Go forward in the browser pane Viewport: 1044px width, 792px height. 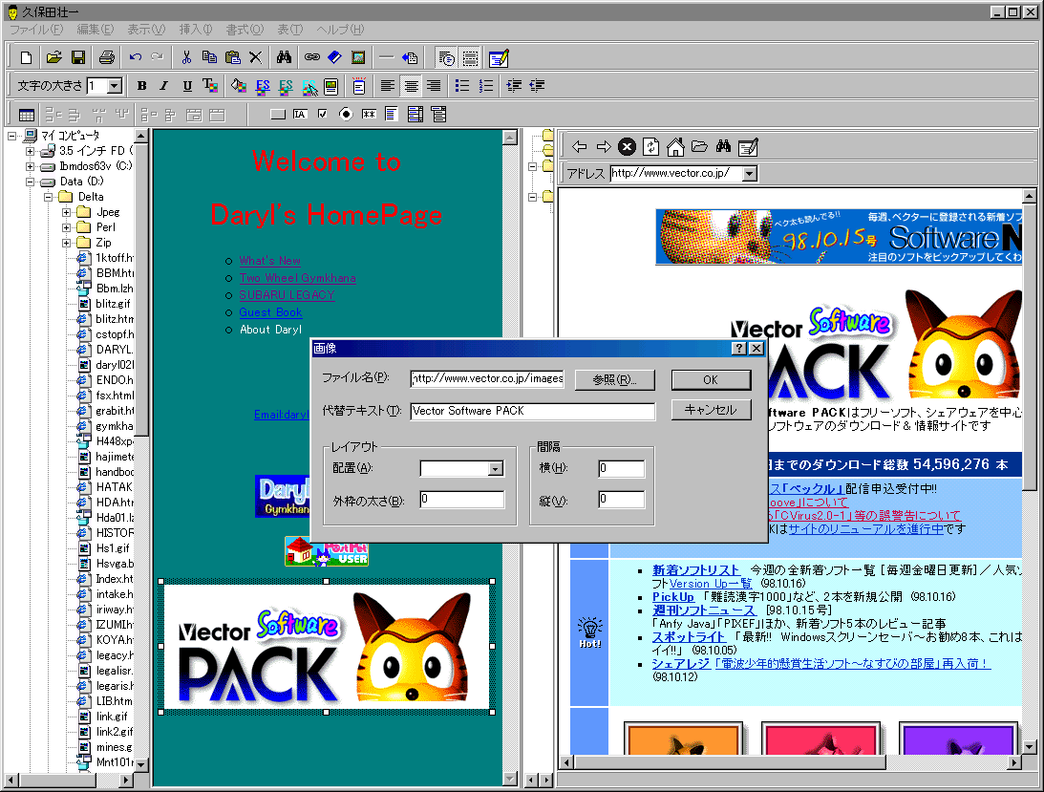pyautogui.click(x=604, y=147)
